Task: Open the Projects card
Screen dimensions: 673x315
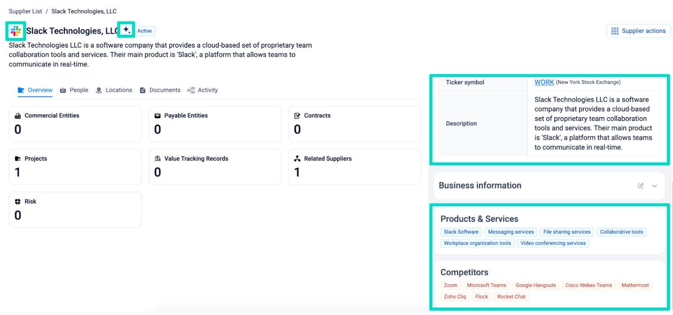Action: (x=75, y=167)
